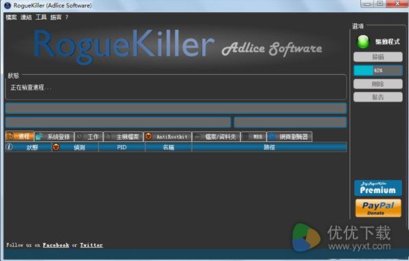Switch to the AntiRootkit tab
Viewport: 409px width, 261px height.
pyautogui.click(x=167, y=136)
